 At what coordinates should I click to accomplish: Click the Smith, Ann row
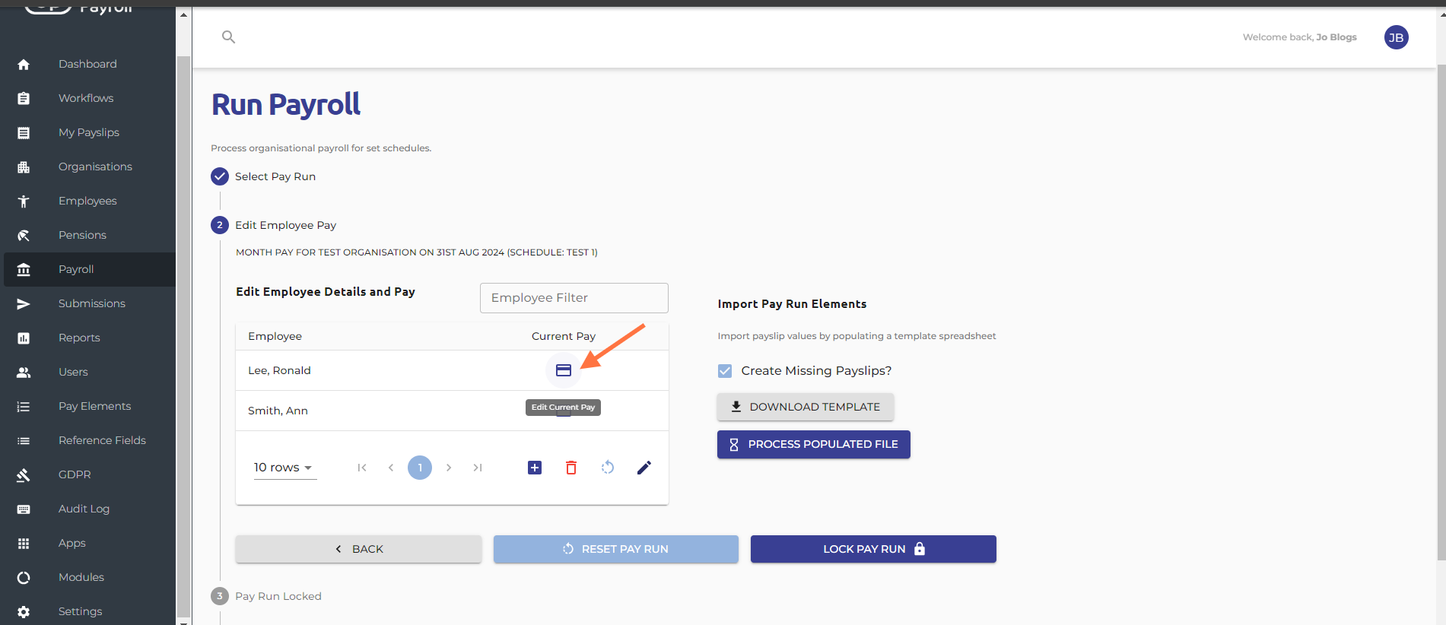tap(452, 411)
